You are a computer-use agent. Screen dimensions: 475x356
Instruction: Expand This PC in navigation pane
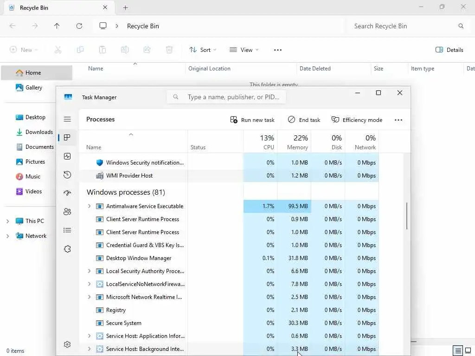7,221
